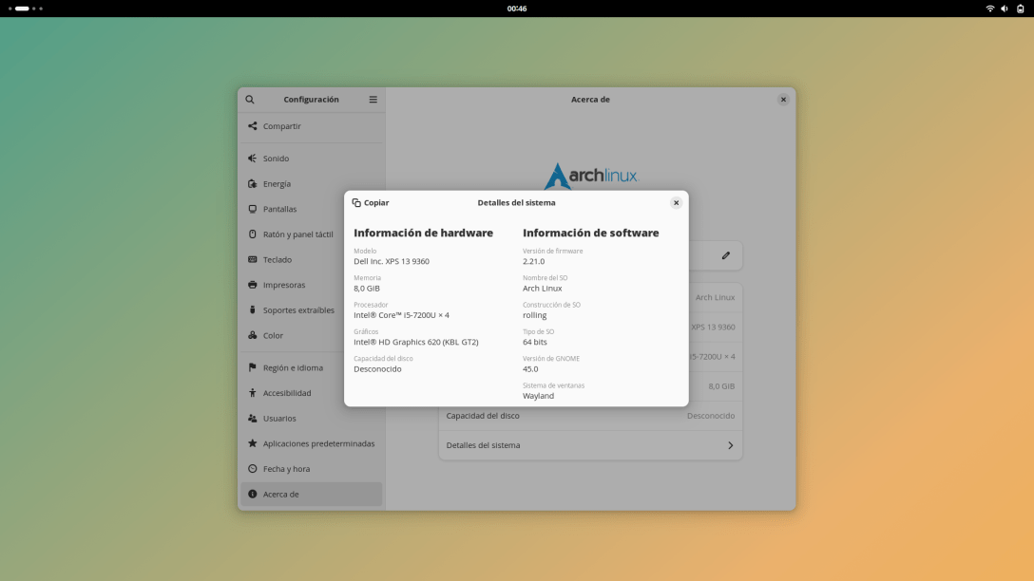This screenshot has height=581, width=1034.
Task: Click the battery icon in the top bar
Action: (x=1020, y=9)
